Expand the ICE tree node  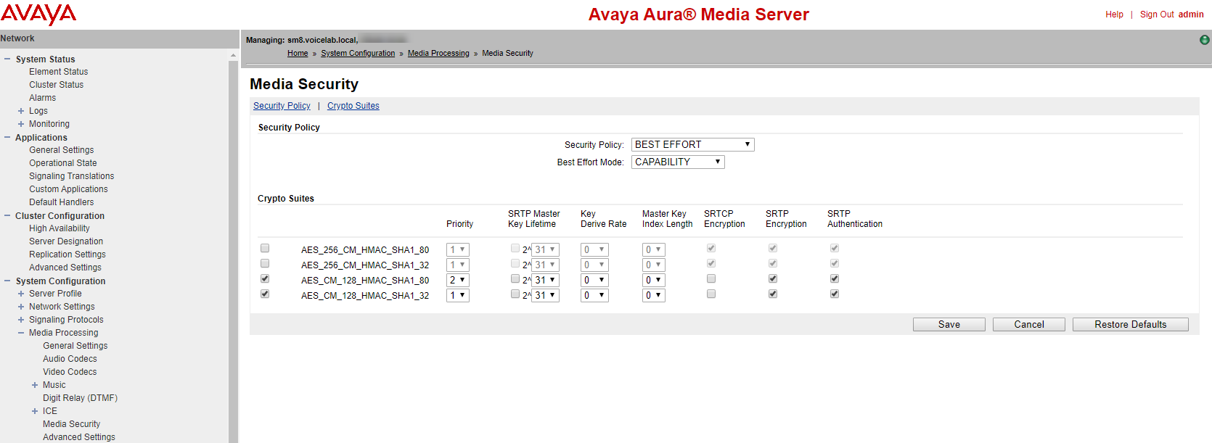pyautogui.click(x=35, y=411)
